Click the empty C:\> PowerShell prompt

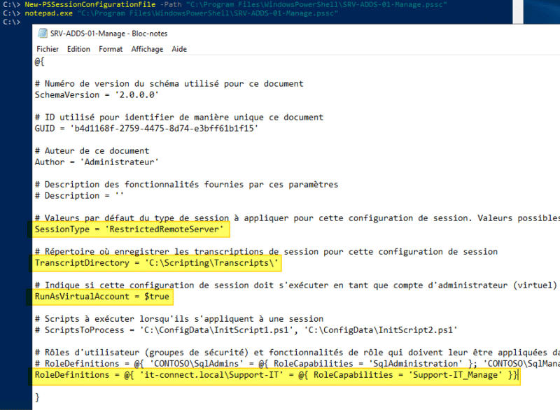(11, 22)
